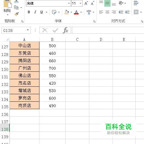Select column B header

coord(52,39)
